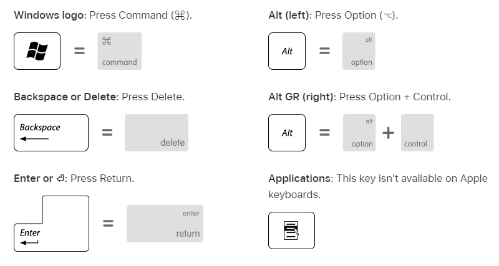Click the 'Windows logo' heading text

[49, 15]
